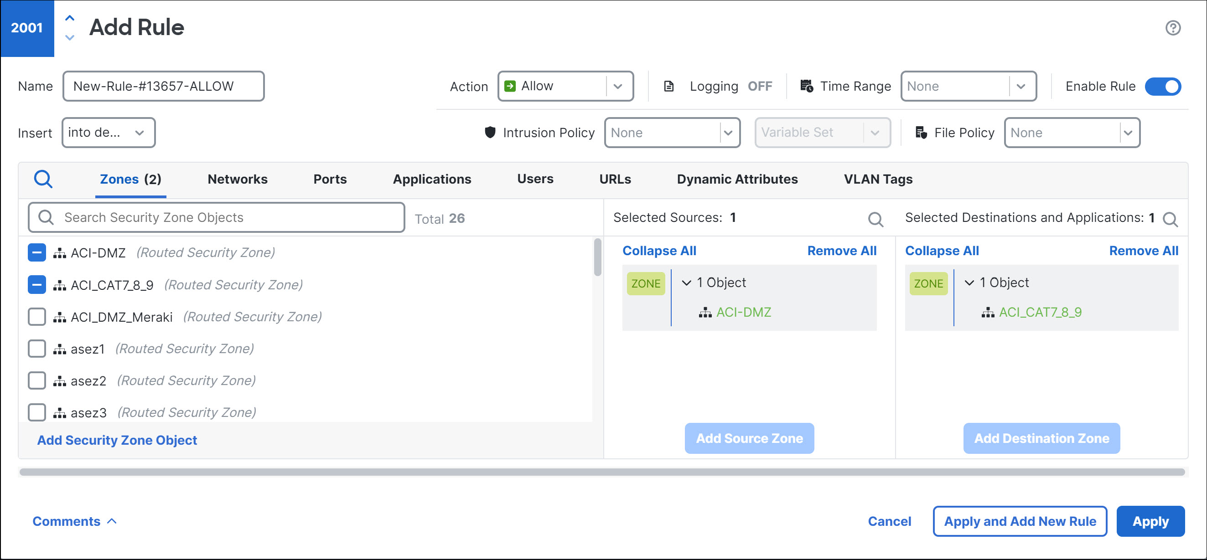Screen dimensions: 1207x560
Task: Switch to the Networks tab
Action: (x=237, y=179)
